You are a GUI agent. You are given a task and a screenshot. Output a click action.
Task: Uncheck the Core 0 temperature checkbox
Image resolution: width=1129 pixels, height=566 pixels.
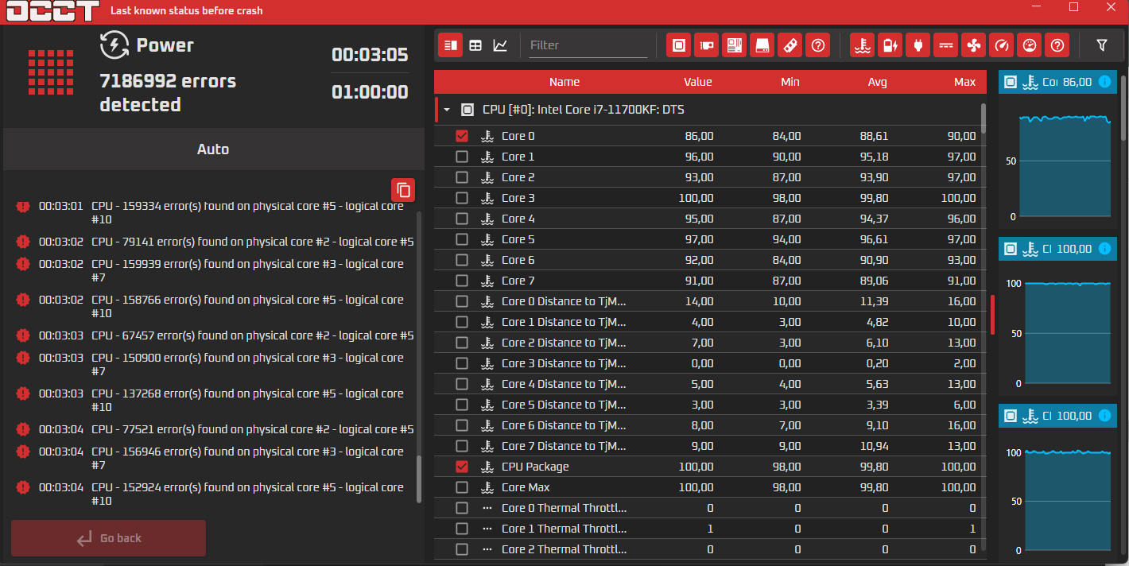click(462, 136)
